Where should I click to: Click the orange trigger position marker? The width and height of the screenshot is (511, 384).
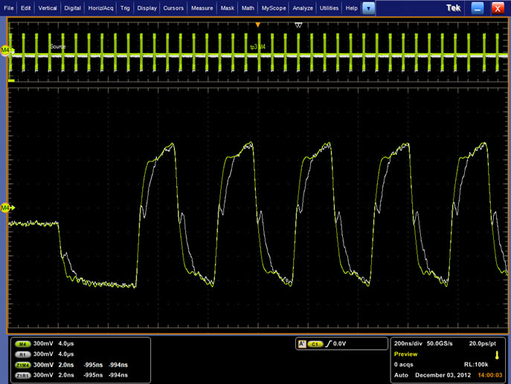pos(258,25)
